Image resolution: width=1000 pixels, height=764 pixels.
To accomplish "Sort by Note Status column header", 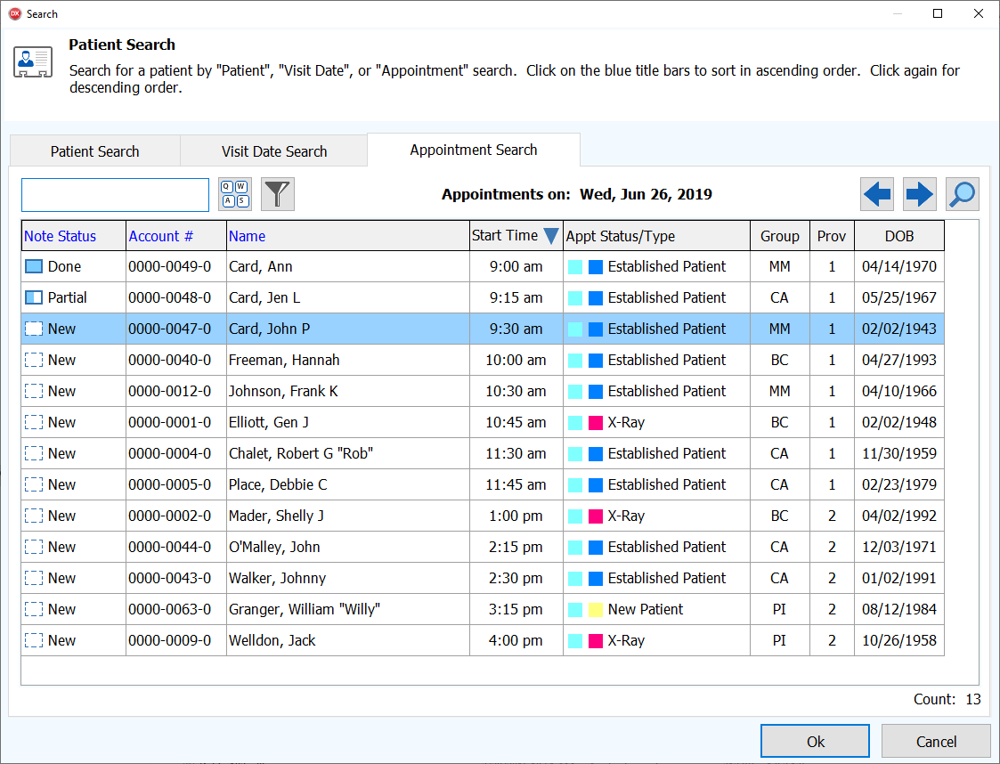I will pos(74,236).
